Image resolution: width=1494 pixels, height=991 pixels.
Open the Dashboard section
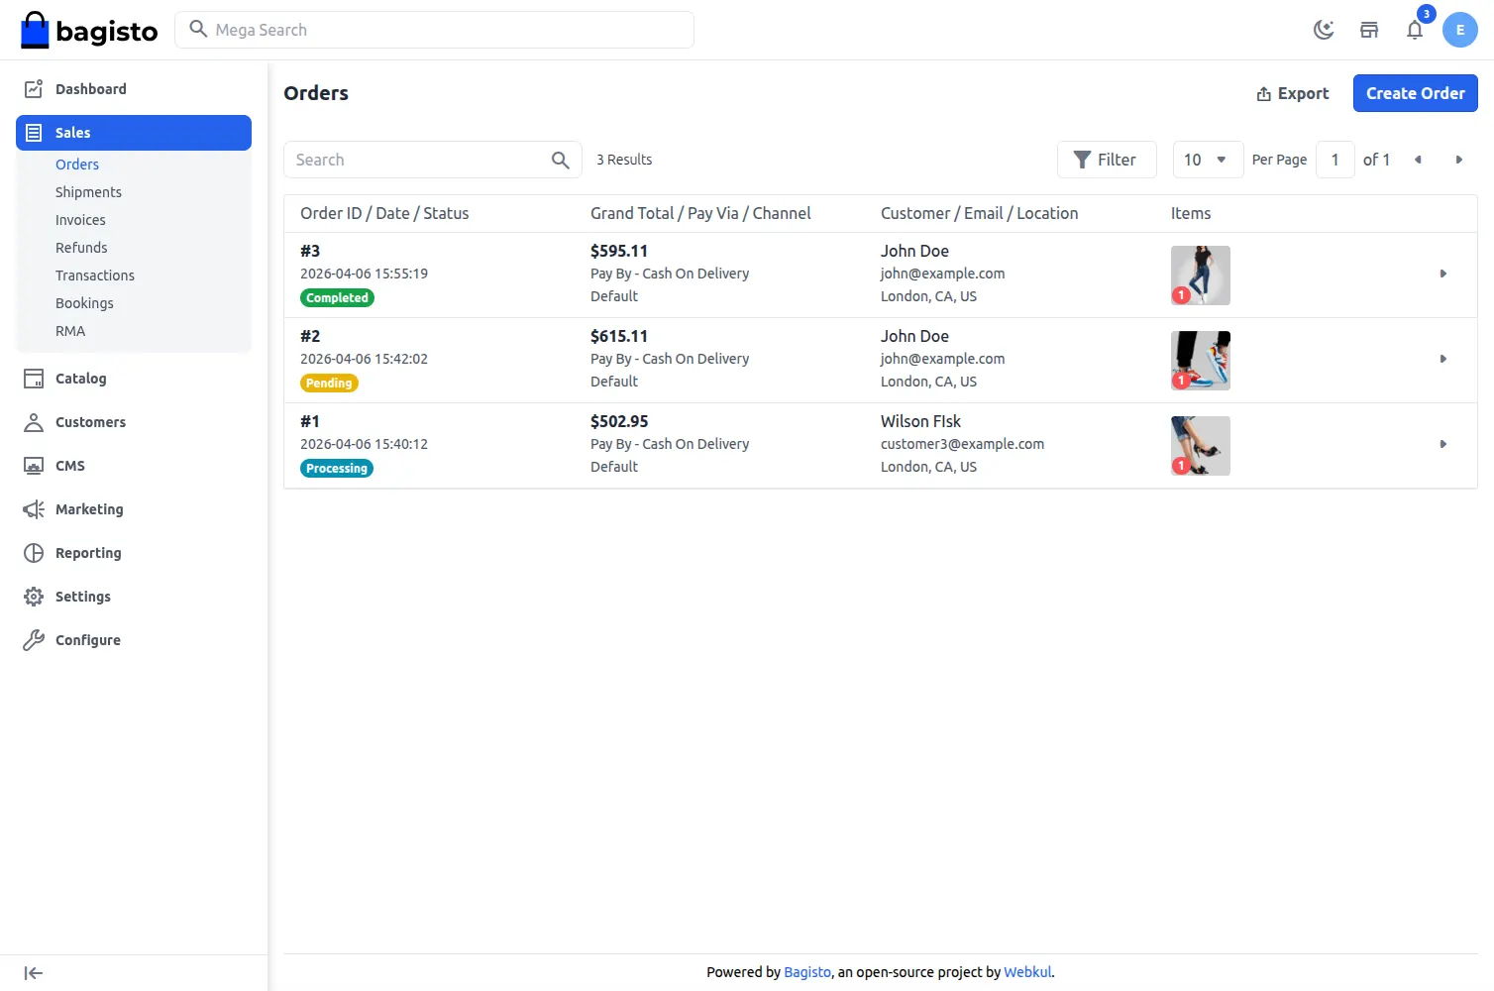point(91,88)
